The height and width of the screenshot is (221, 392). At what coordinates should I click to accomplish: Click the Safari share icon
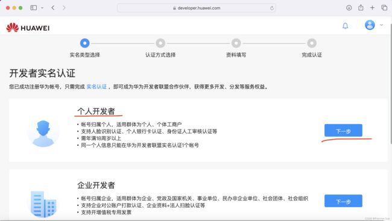pos(361,8)
